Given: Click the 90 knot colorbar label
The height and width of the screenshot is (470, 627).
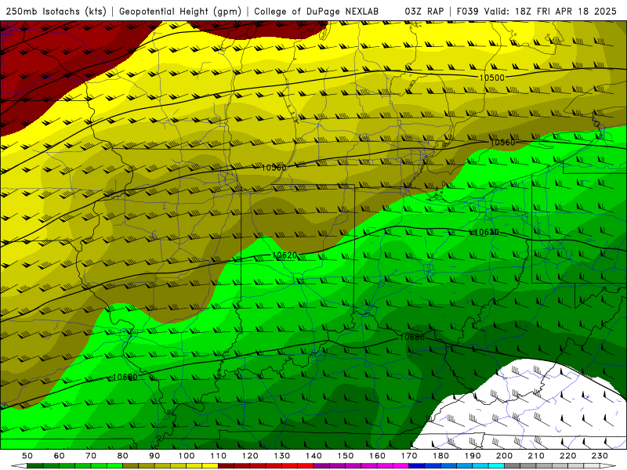Looking at the screenshot, I should [154, 456].
